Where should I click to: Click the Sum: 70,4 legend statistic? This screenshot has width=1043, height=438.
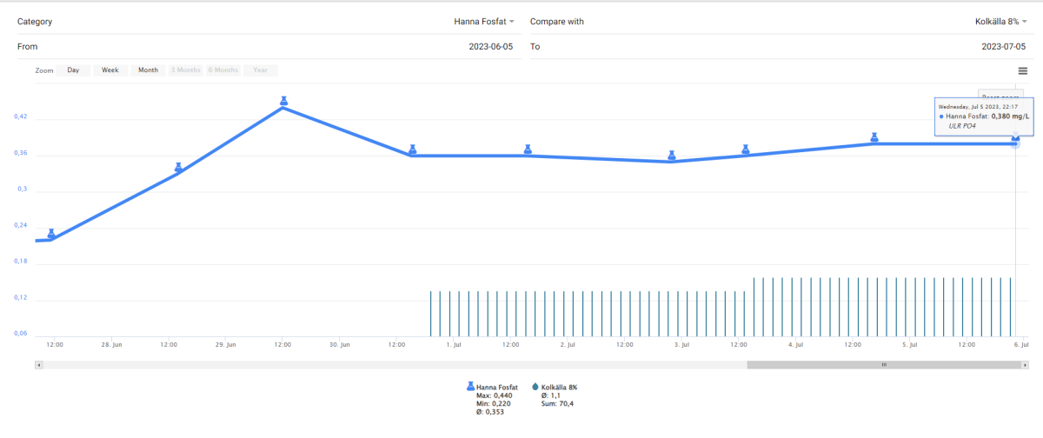coord(558,403)
